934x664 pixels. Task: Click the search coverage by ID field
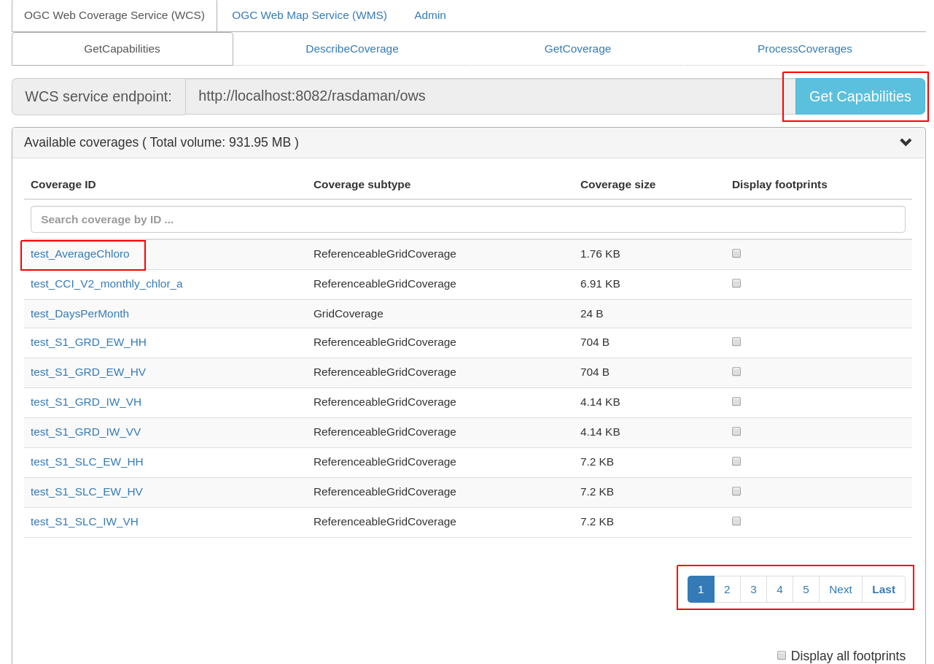[467, 219]
